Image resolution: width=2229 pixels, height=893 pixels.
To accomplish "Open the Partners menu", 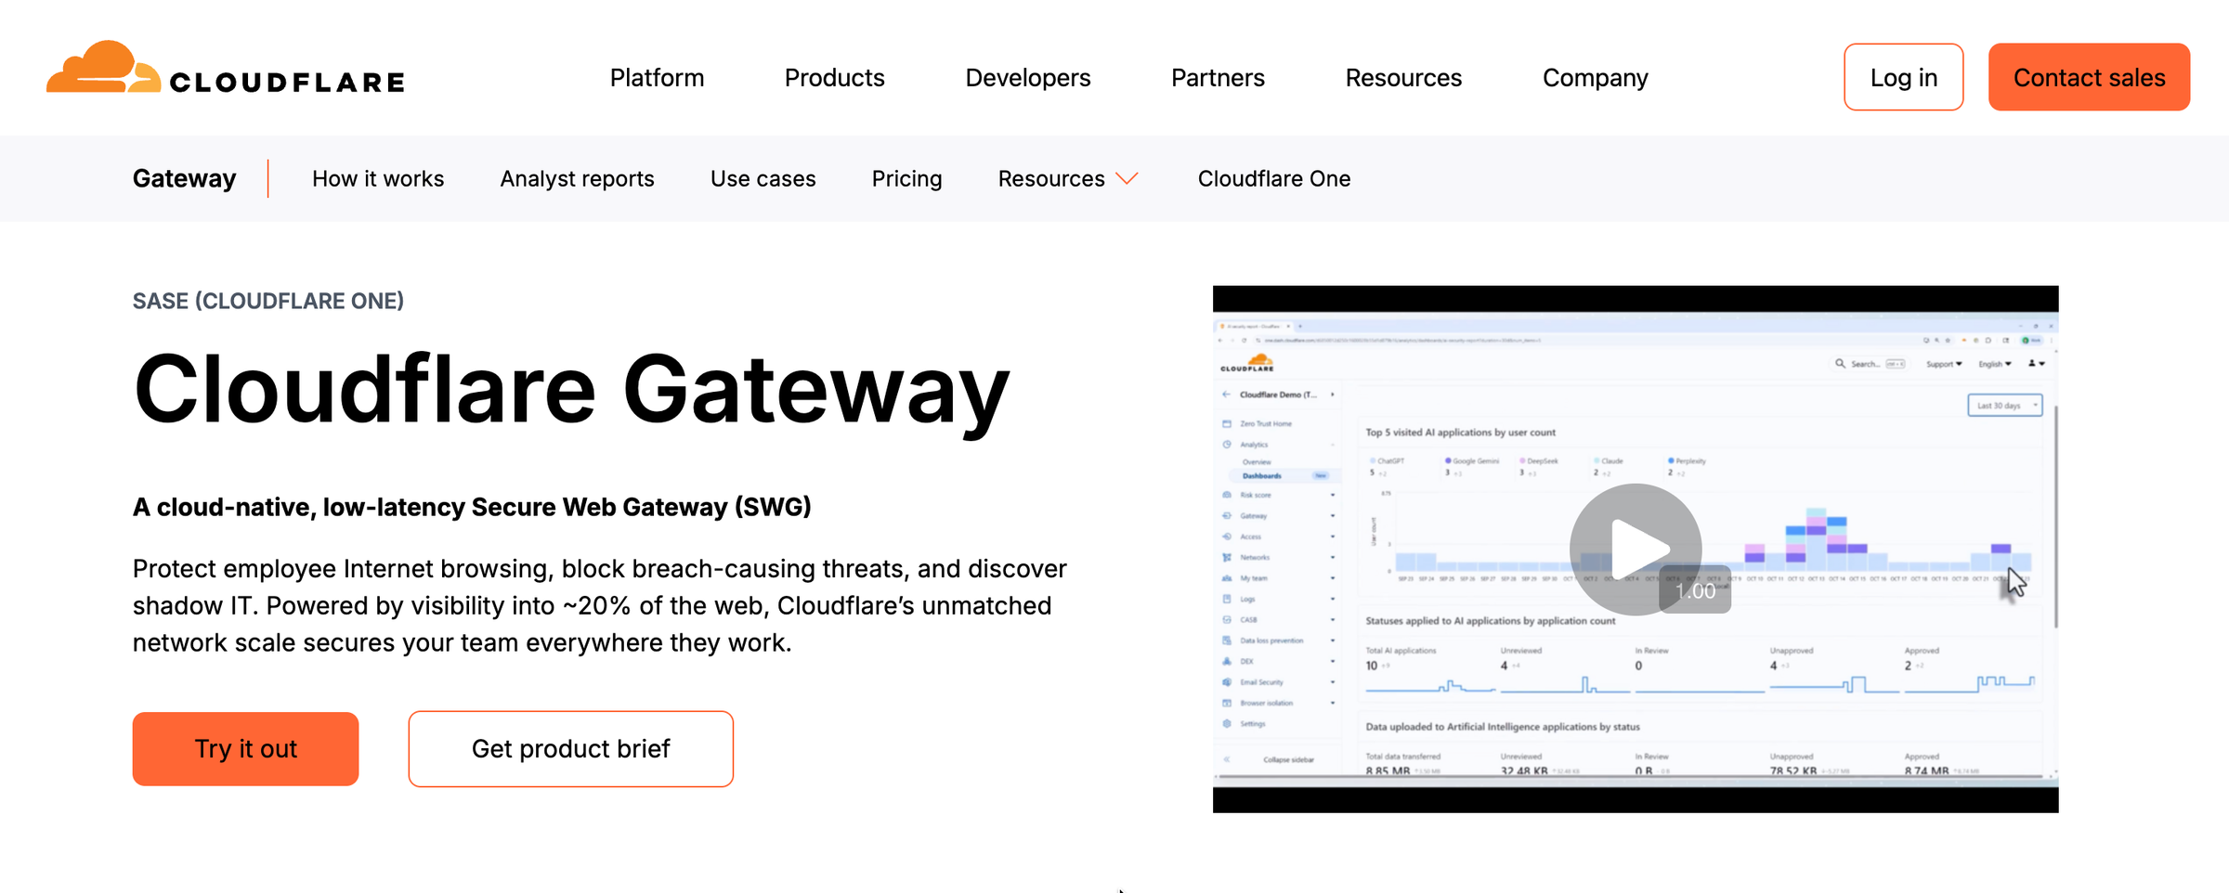I will (1218, 78).
